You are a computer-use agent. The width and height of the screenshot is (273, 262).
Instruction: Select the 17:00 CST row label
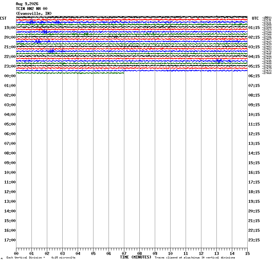tap(10, 240)
